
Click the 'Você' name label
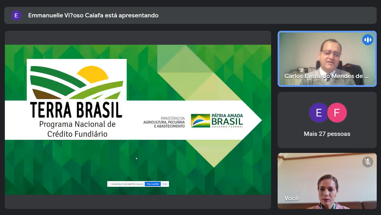[x=292, y=198]
